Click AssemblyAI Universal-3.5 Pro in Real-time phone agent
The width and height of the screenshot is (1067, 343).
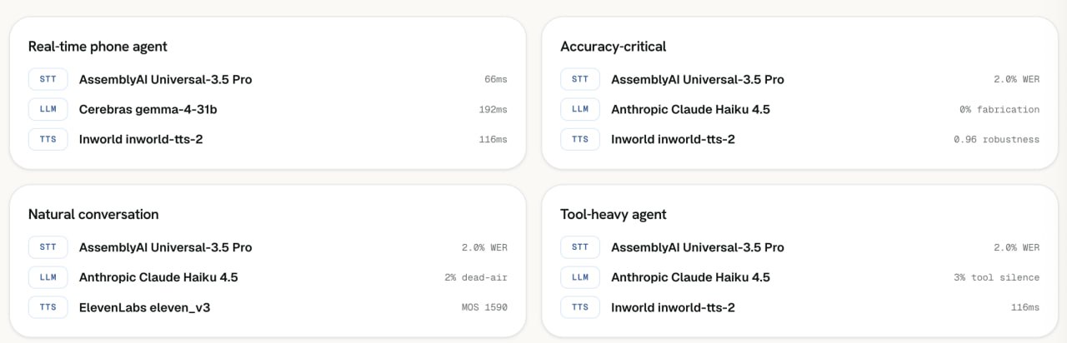[165, 80]
